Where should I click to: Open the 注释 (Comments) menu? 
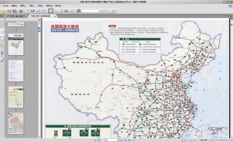[x=40, y=6]
